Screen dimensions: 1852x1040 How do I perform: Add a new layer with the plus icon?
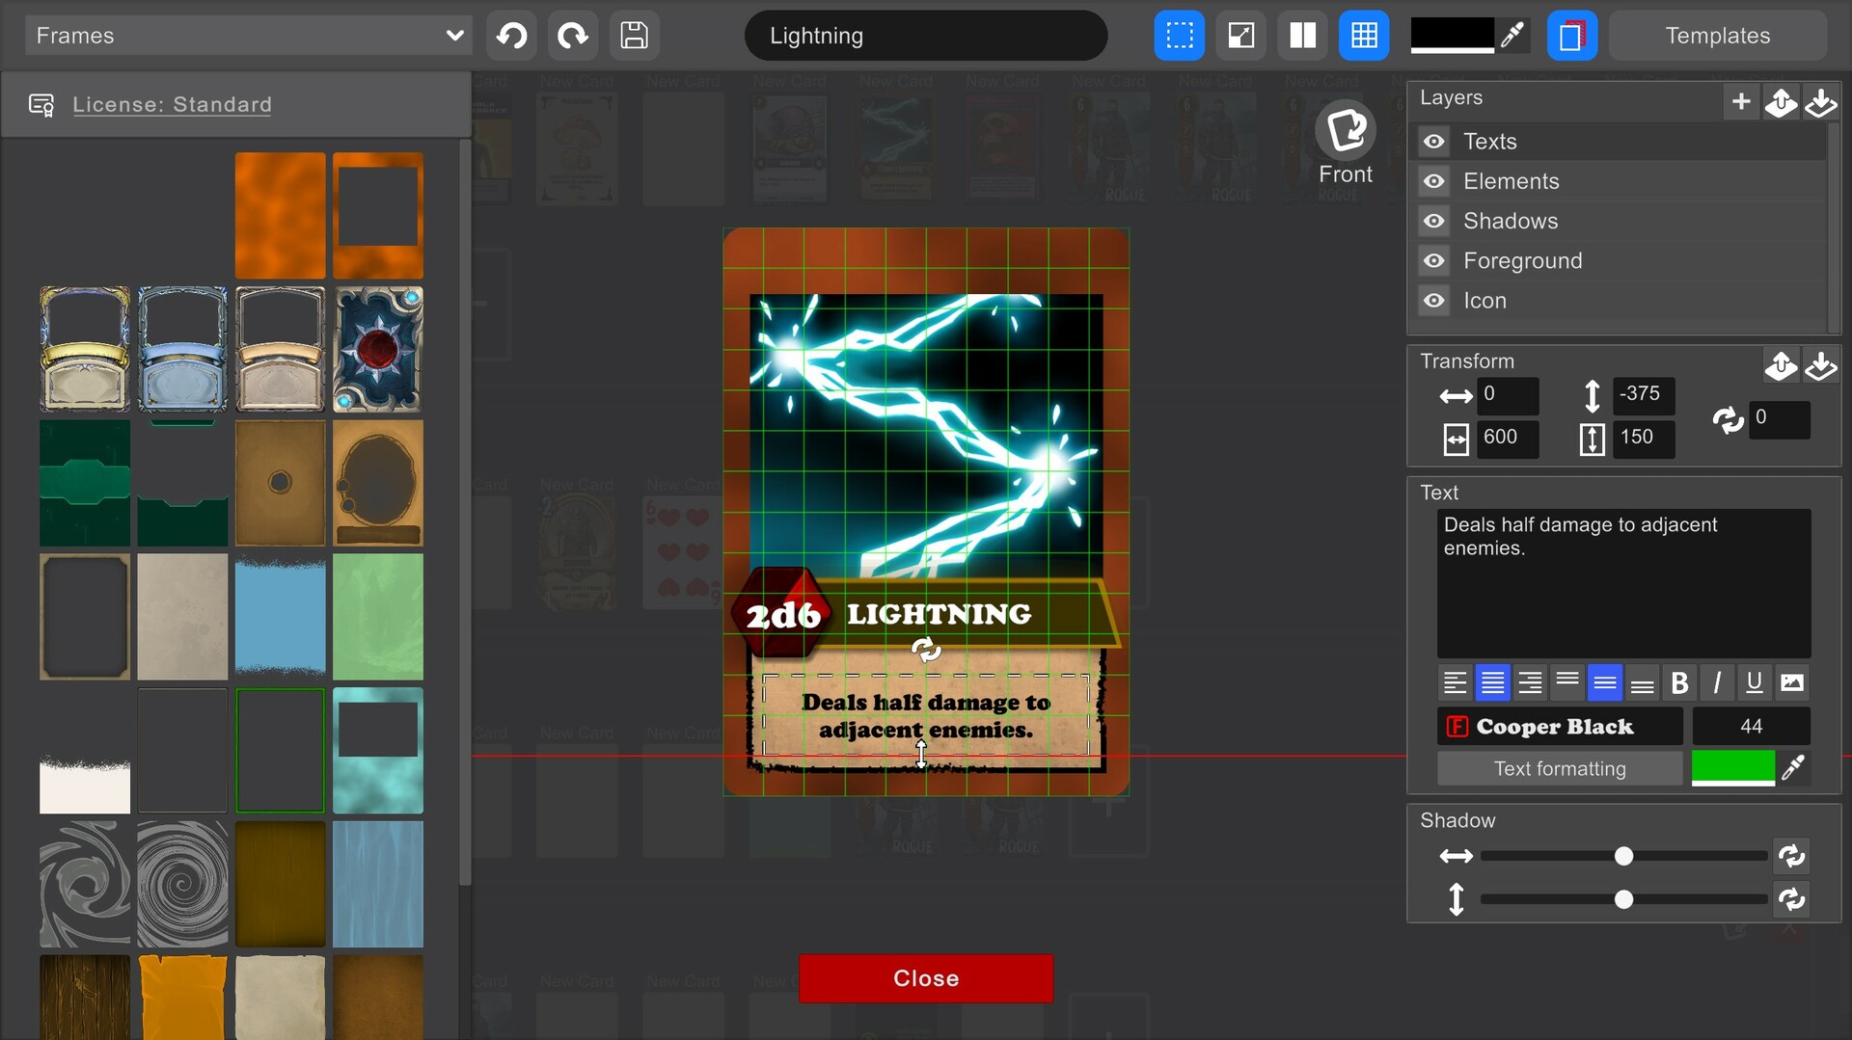[x=1740, y=101]
